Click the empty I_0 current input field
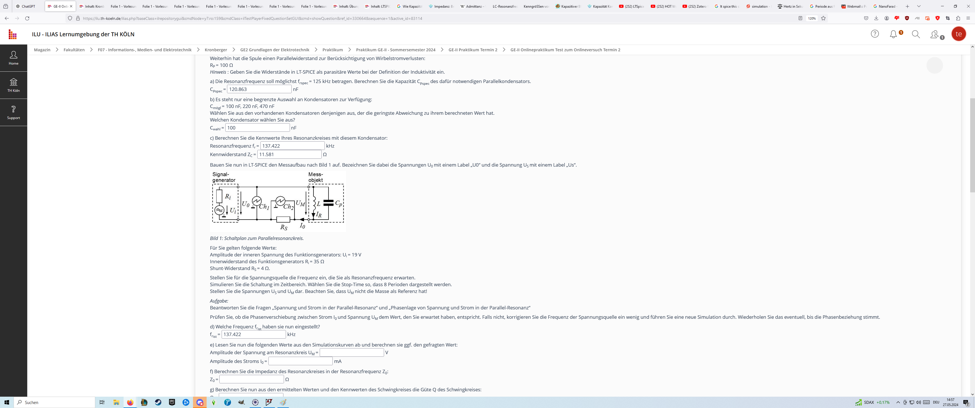The width and height of the screenshot is (975, 408). [300, 361]
